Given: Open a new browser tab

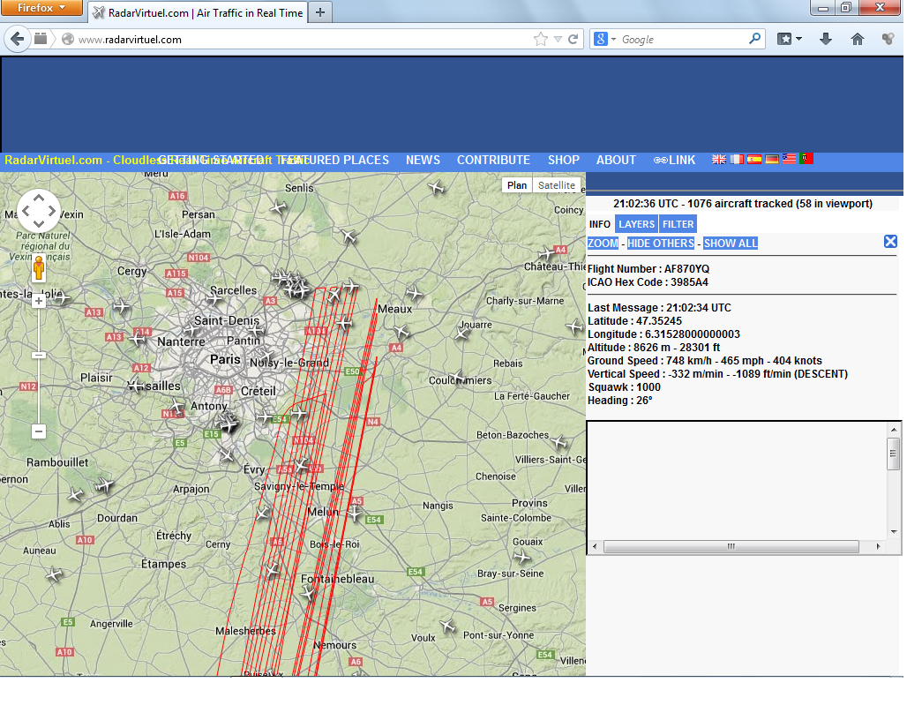Looking at the screenshot, I should pos(320,12).
